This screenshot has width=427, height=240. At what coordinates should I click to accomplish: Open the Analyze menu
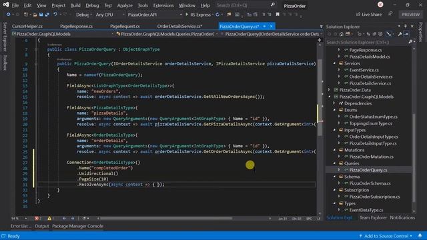(x=125, y=5)
